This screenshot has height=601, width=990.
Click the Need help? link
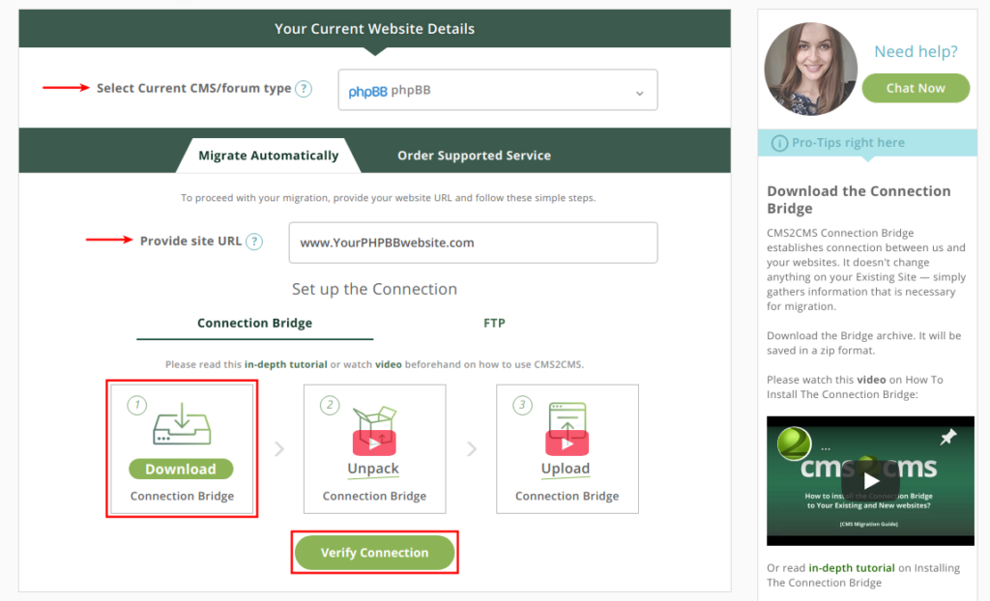(x=916, y=52)
